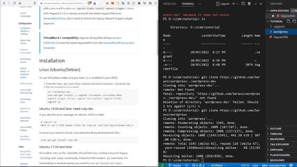Image resolution: width=297 pixels, height=167 pixels.
Task: Click the unsaved dot beside Vagrantfile
Action: [273, 16]
